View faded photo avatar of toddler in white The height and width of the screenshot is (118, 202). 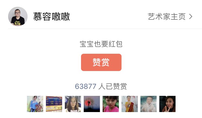149,104
